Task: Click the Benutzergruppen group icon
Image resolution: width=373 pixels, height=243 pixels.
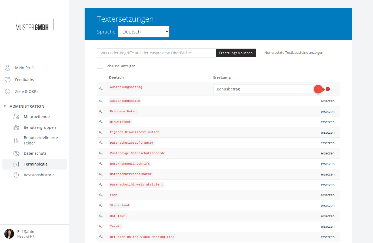Action: pos(16,127)
